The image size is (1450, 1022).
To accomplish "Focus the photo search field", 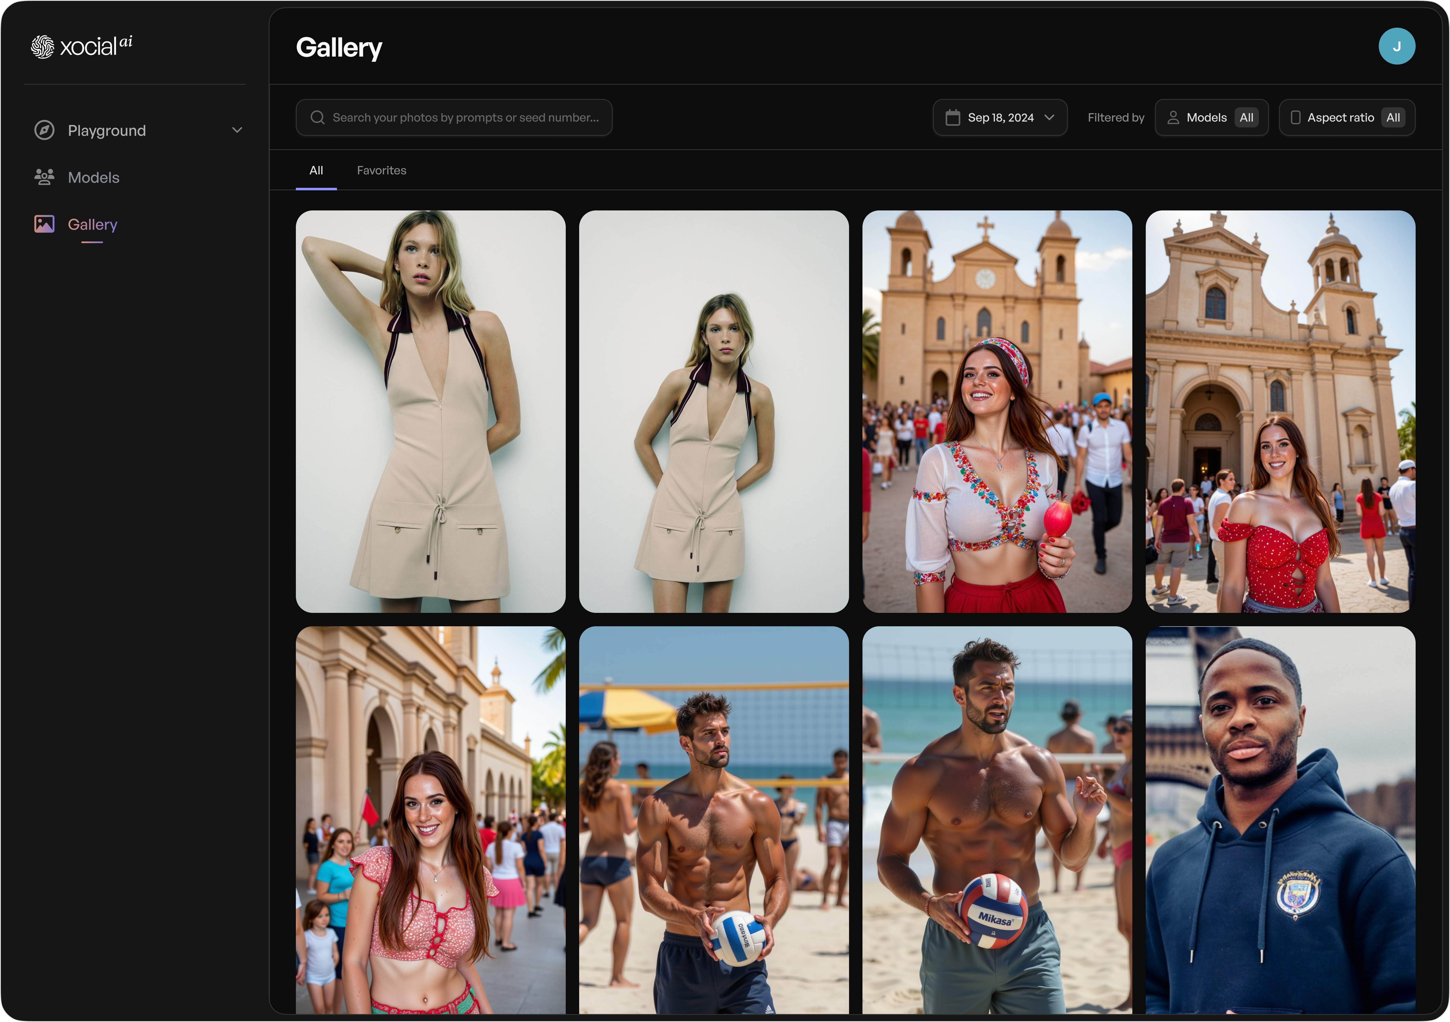I will pyautogui.click(x=454, y=117).
